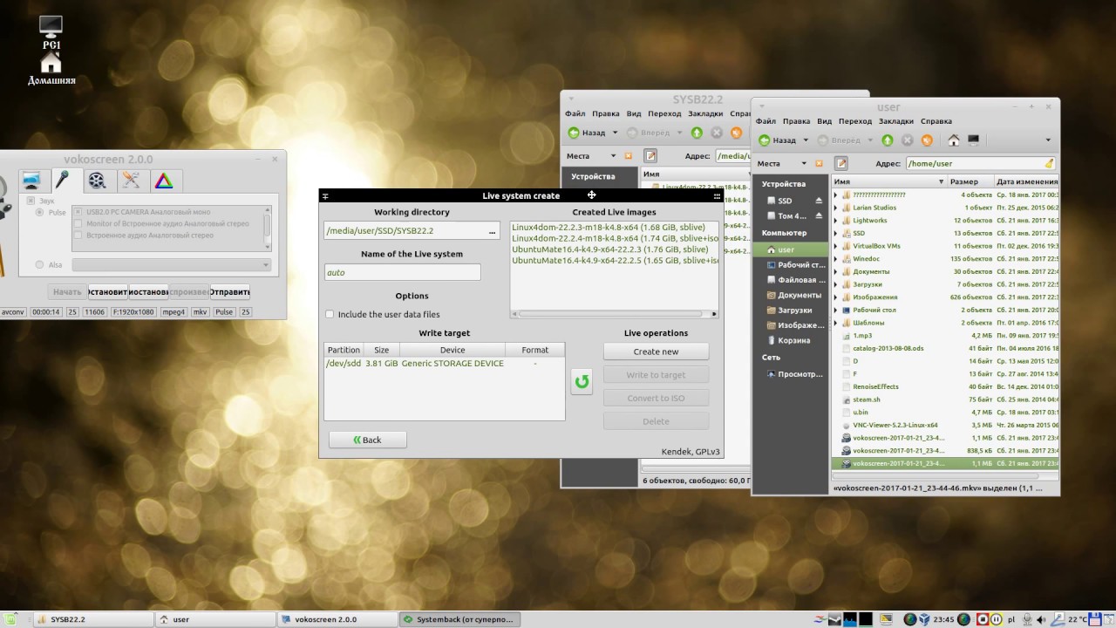Open Справка menu in user window

(936, 121)
